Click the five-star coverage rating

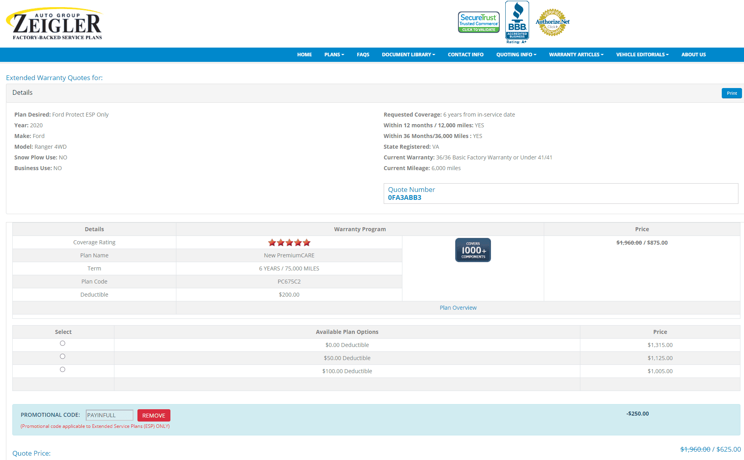(x=289, y=242)
